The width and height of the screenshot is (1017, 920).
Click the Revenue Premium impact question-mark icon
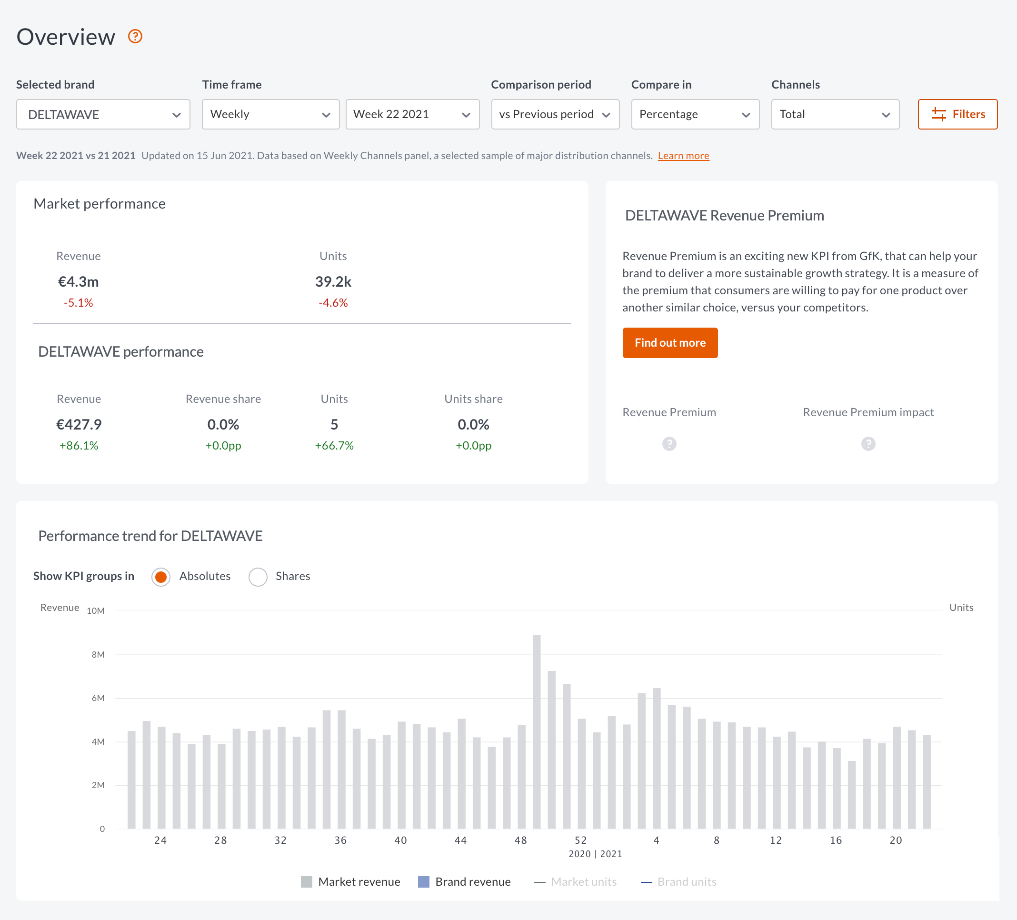867,444
